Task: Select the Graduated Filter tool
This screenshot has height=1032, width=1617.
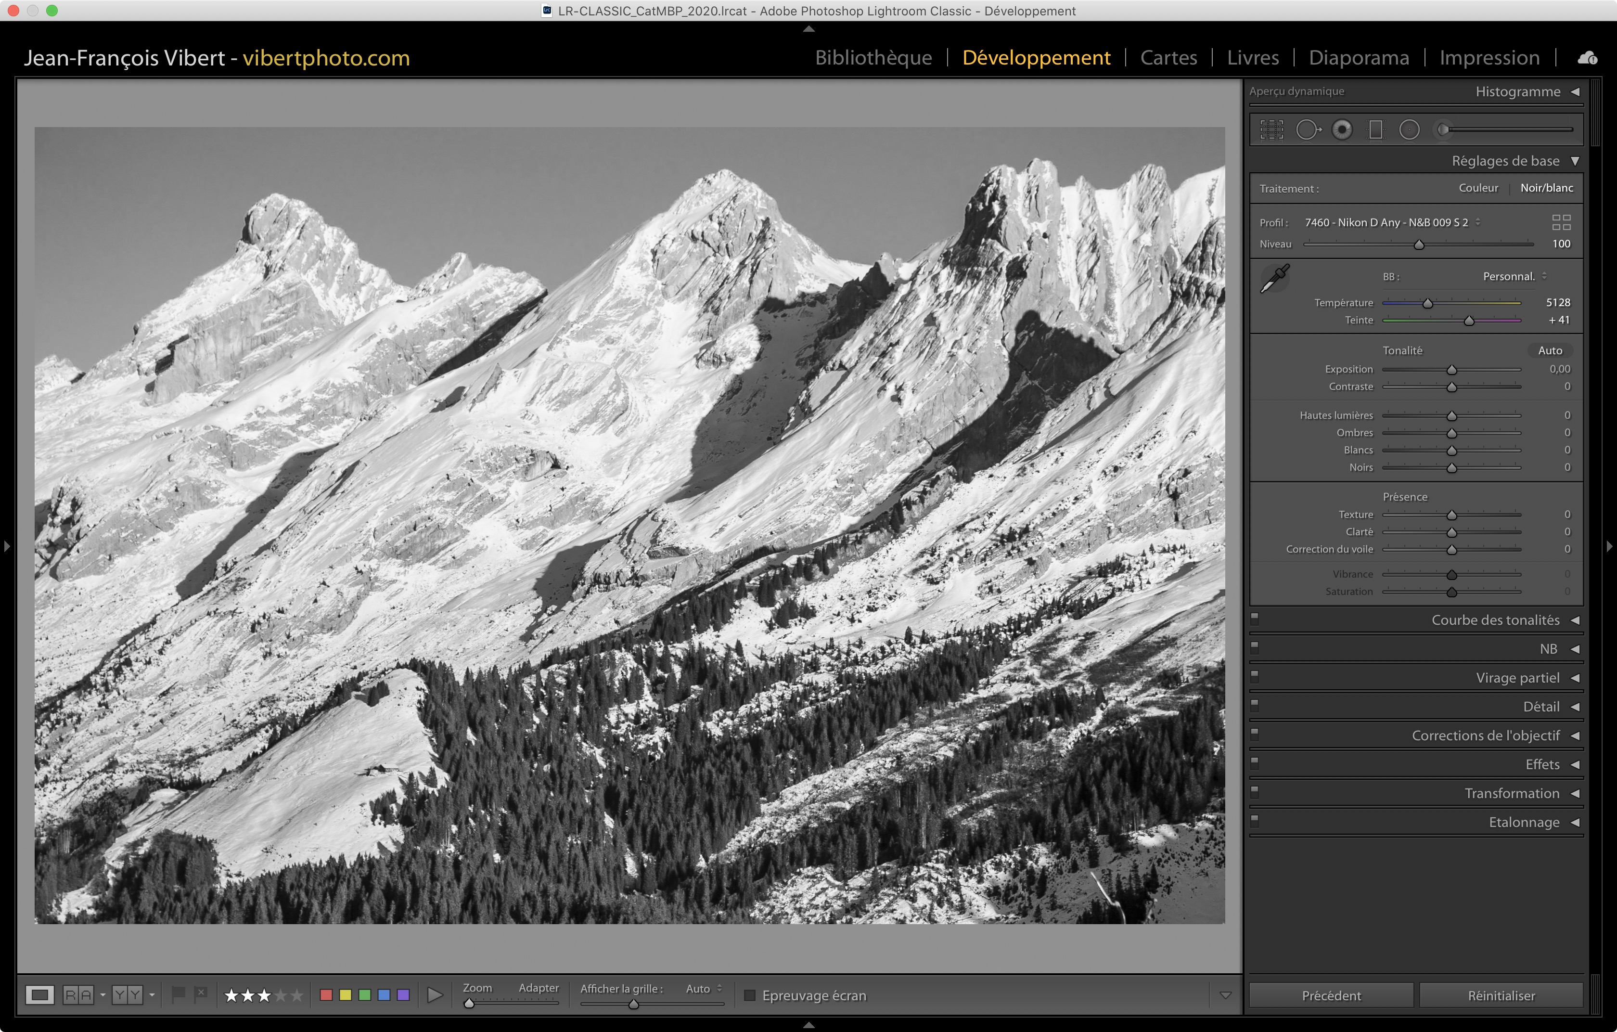Action: 1375,129
